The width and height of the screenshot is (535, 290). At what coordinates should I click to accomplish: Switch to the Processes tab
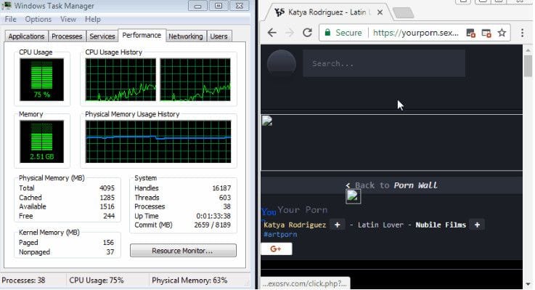pos(67,36)
